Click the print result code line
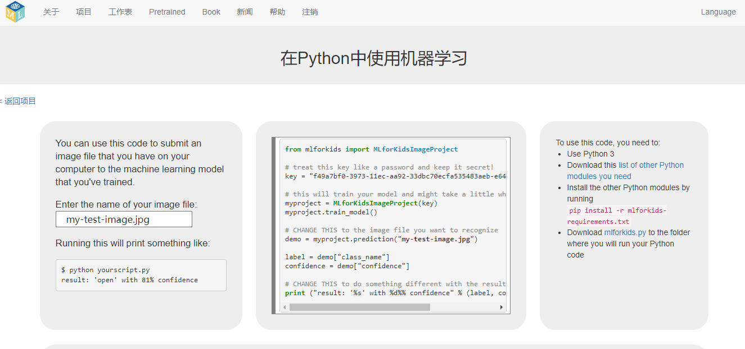 (x=396, y=293)
